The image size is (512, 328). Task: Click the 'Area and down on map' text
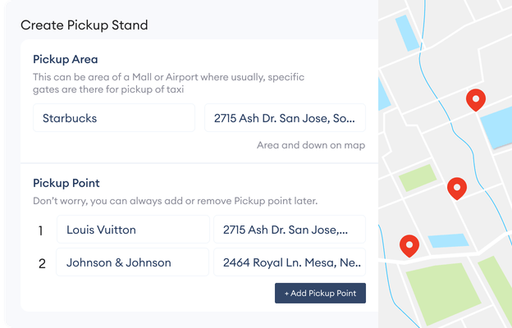[x=311, y=145]
